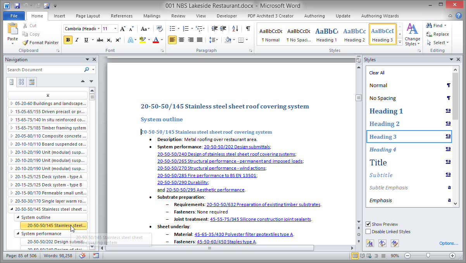Click the Options link in Styles pane
The width and height of the screenshot is (466, 263).
coord(449,243)
